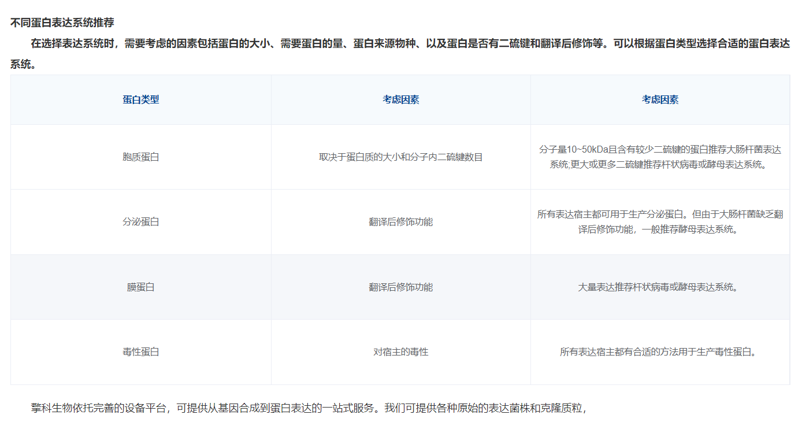Select the 膜蛋白 table cell

point(140,287)
